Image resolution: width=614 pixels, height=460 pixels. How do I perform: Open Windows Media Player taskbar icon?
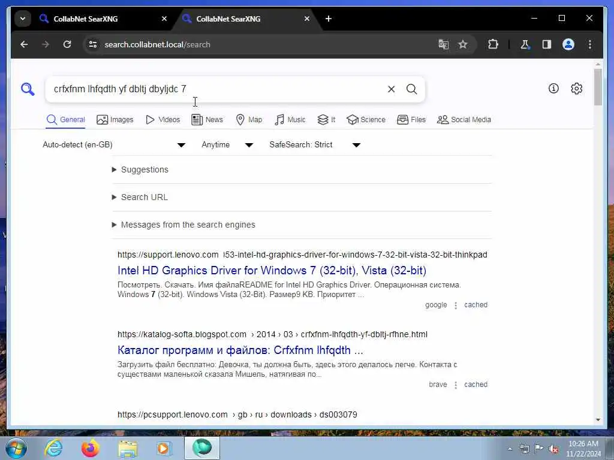(163, 448)
